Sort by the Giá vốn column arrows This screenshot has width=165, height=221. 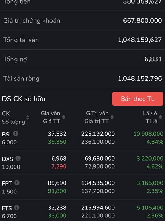pos(64,117)
